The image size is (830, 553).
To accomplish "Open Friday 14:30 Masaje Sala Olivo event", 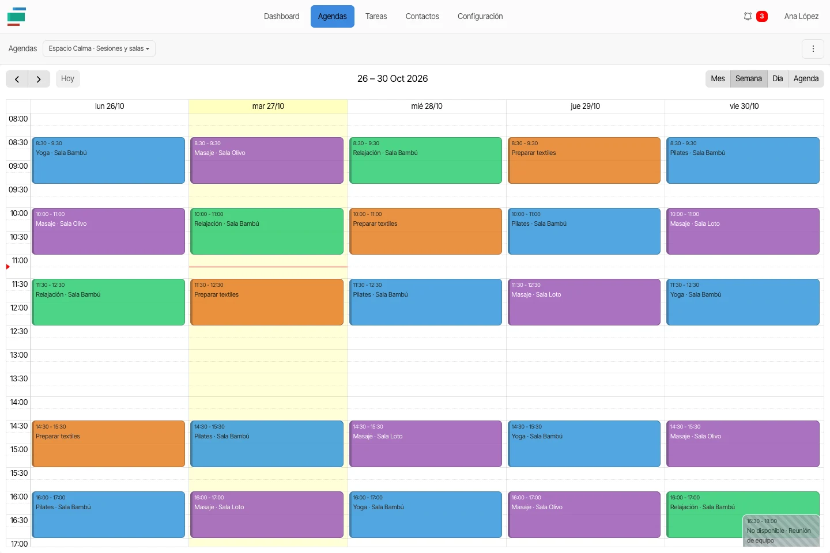I will [x=743, y=444].
